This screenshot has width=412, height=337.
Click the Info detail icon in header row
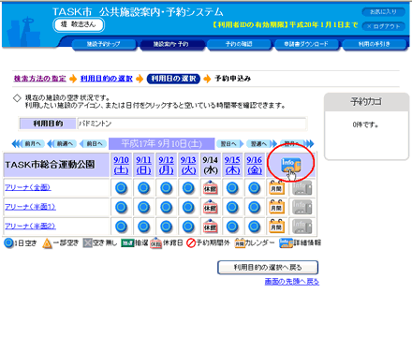tap(290, 166)
